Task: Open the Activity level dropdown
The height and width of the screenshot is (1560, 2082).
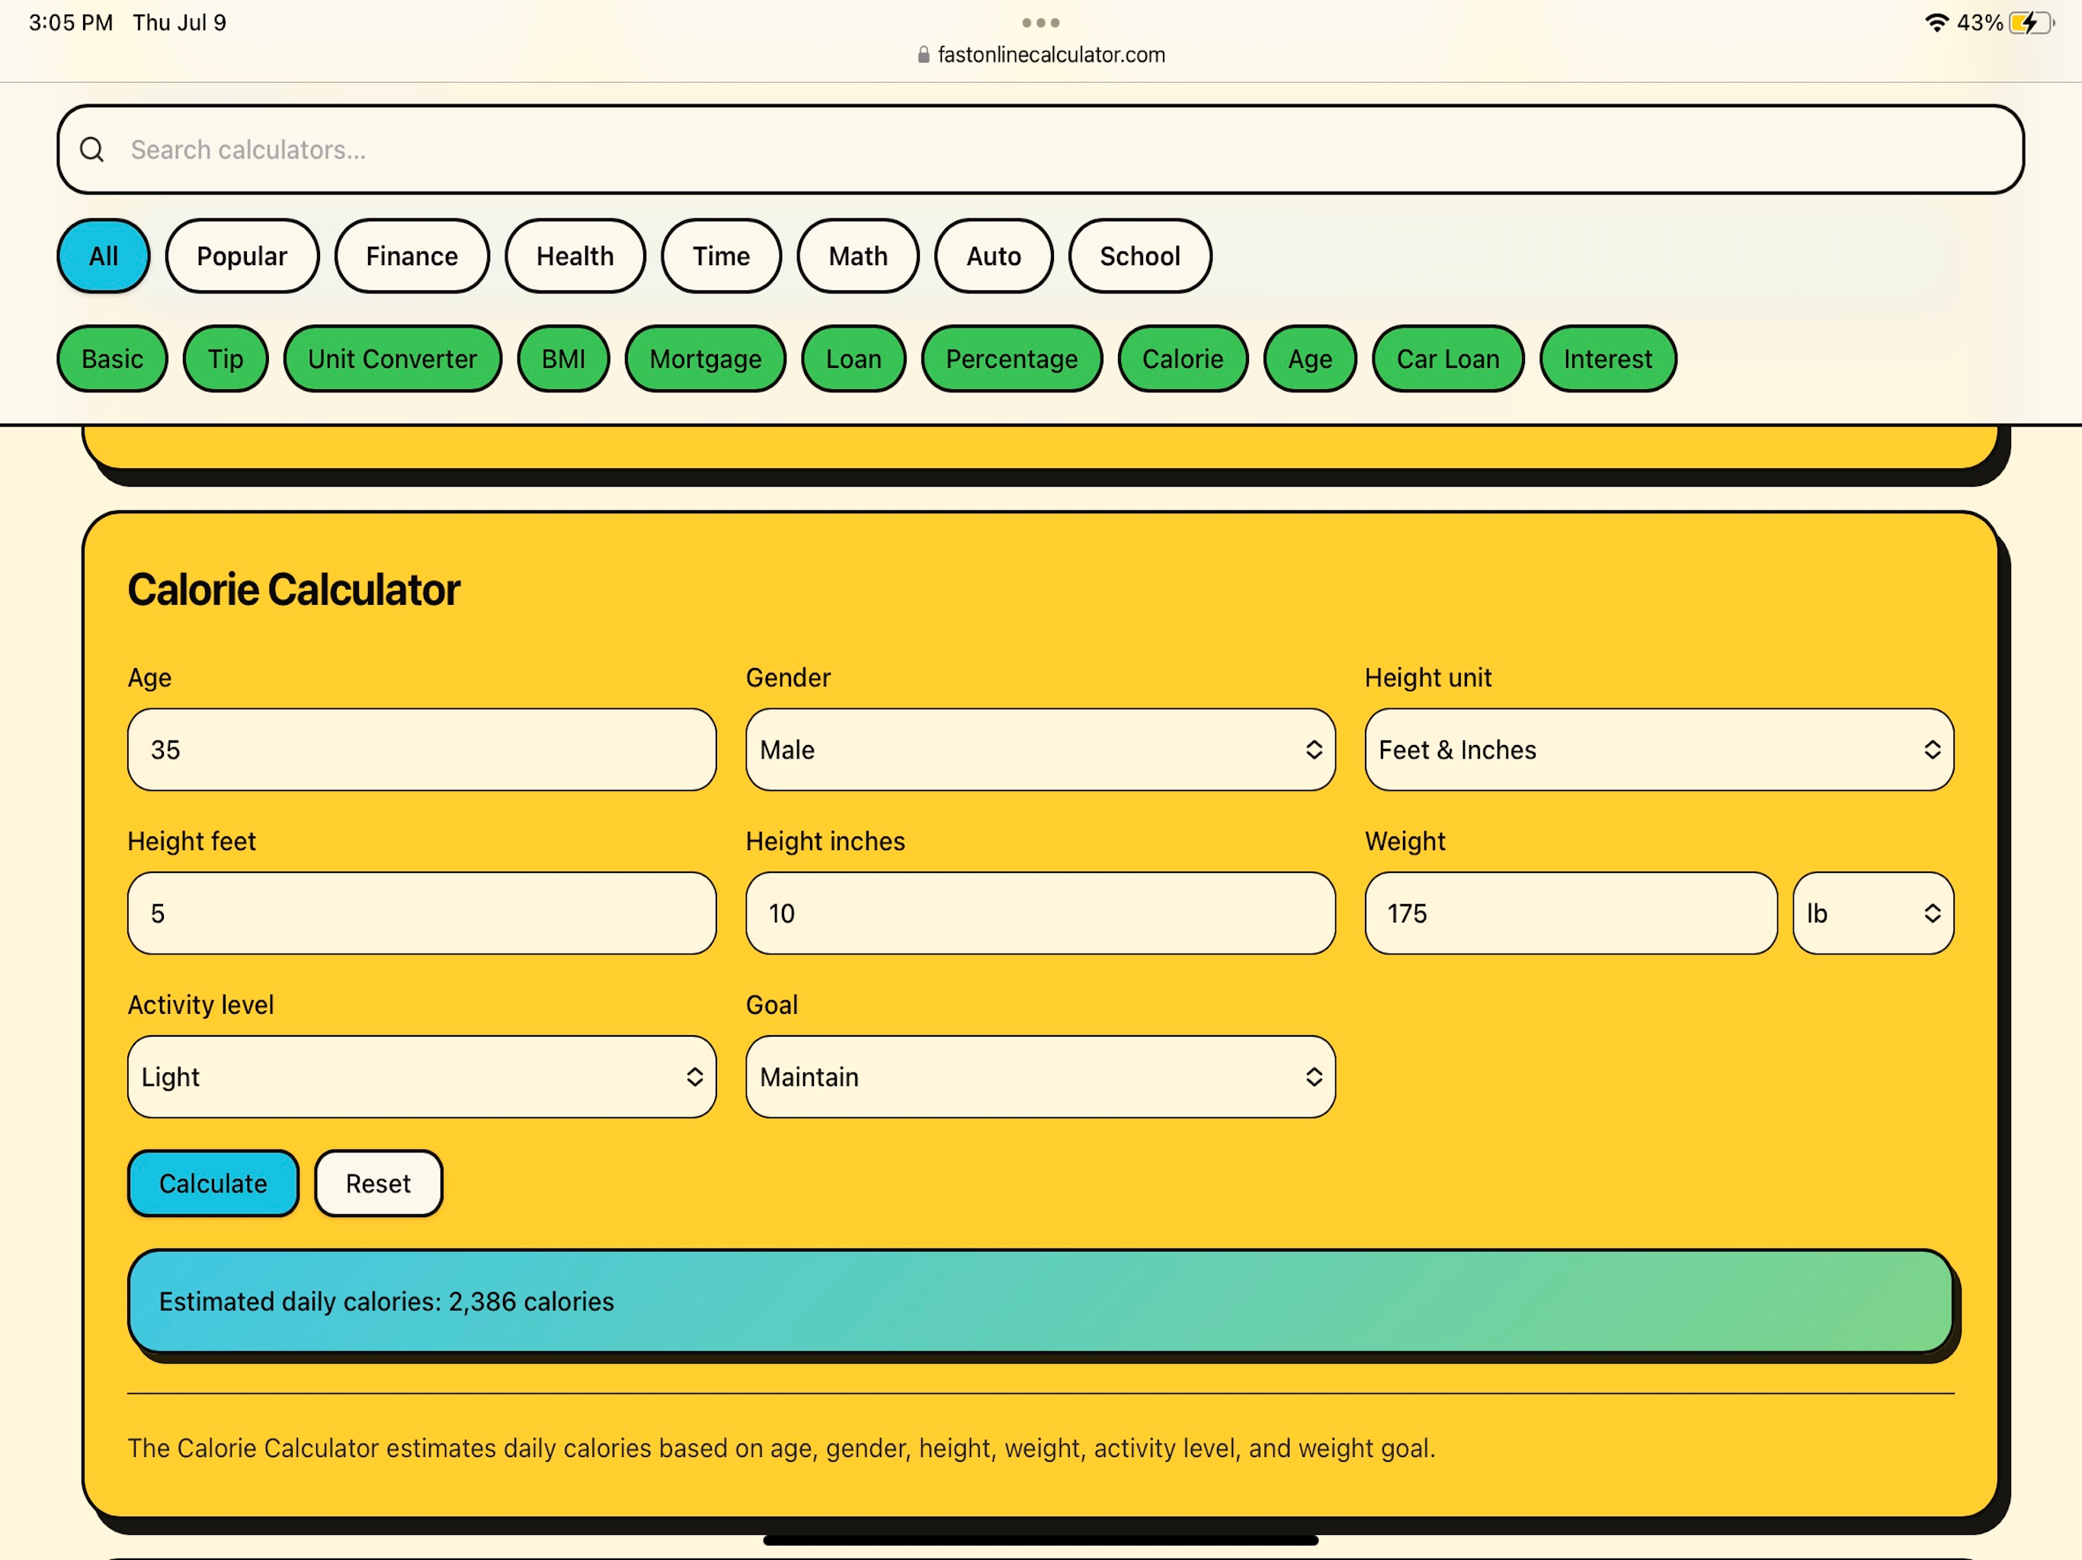Action: click(421, 1077)
